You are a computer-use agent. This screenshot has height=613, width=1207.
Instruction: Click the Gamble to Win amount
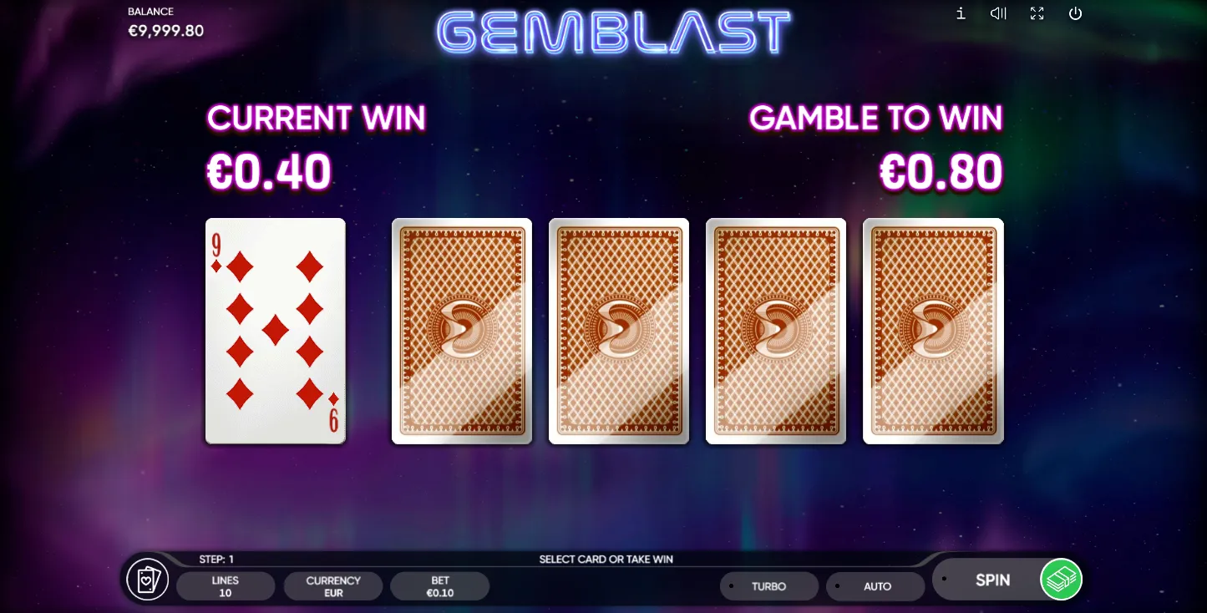[941, 173]
